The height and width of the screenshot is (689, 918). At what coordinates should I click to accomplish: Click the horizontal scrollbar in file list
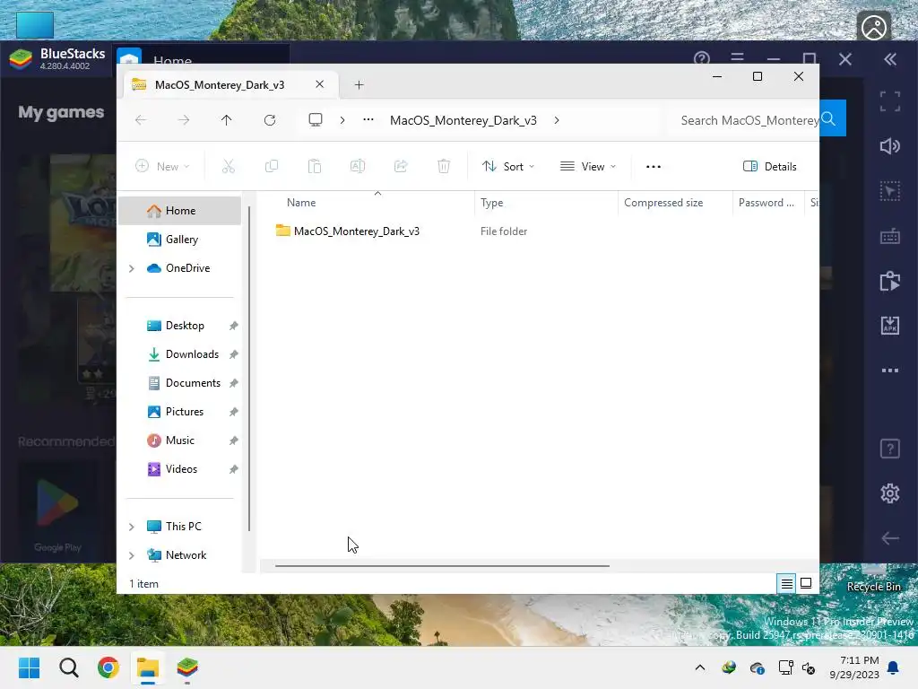click(x=442, y=566)
